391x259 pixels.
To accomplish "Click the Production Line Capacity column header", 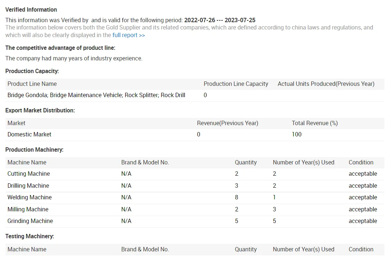I will coord(236,84).
